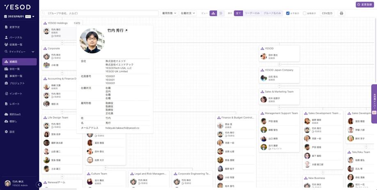
Task: Open the レポート document icon in sidebar
Action: pyautogui.click(x=6, y=104)
